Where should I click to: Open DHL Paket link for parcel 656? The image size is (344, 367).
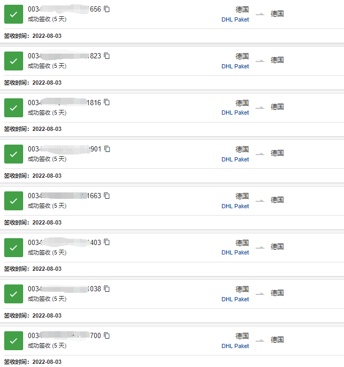[x=235, y=19]
